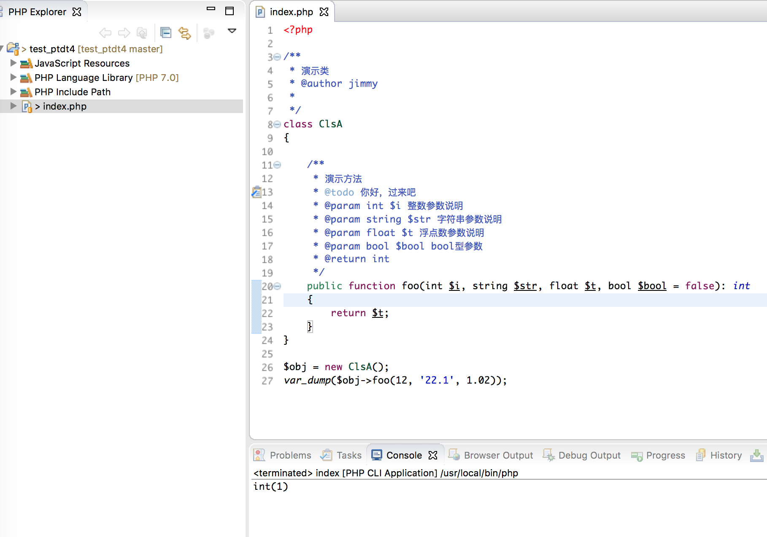Image resolution: width=767 pixels, height=537 pixels.
Task: Maximize the PHP Explorer panel
Action: (230, 11)
